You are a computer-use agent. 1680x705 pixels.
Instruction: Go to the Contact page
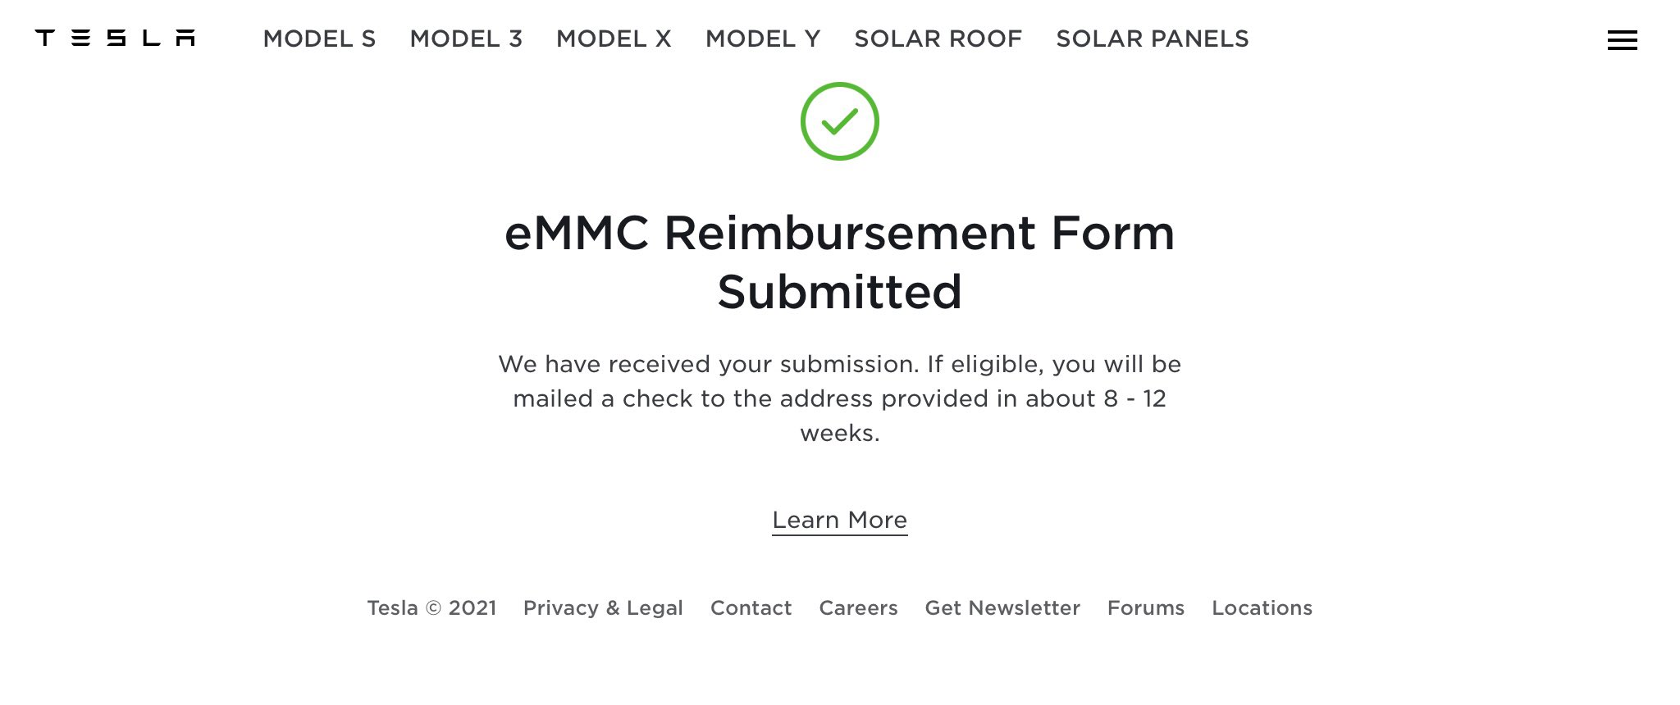click(x=751, y=607)
